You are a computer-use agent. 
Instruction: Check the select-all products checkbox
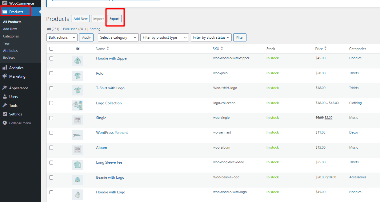pyautogui.click(x=51, y=49)
